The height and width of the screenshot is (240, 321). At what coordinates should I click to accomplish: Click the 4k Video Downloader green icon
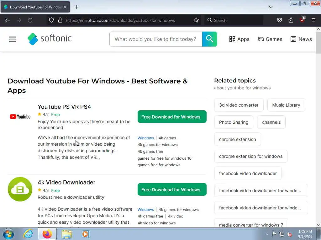point(20,189)
